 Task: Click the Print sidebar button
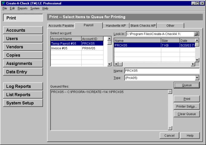coord(23,18)
